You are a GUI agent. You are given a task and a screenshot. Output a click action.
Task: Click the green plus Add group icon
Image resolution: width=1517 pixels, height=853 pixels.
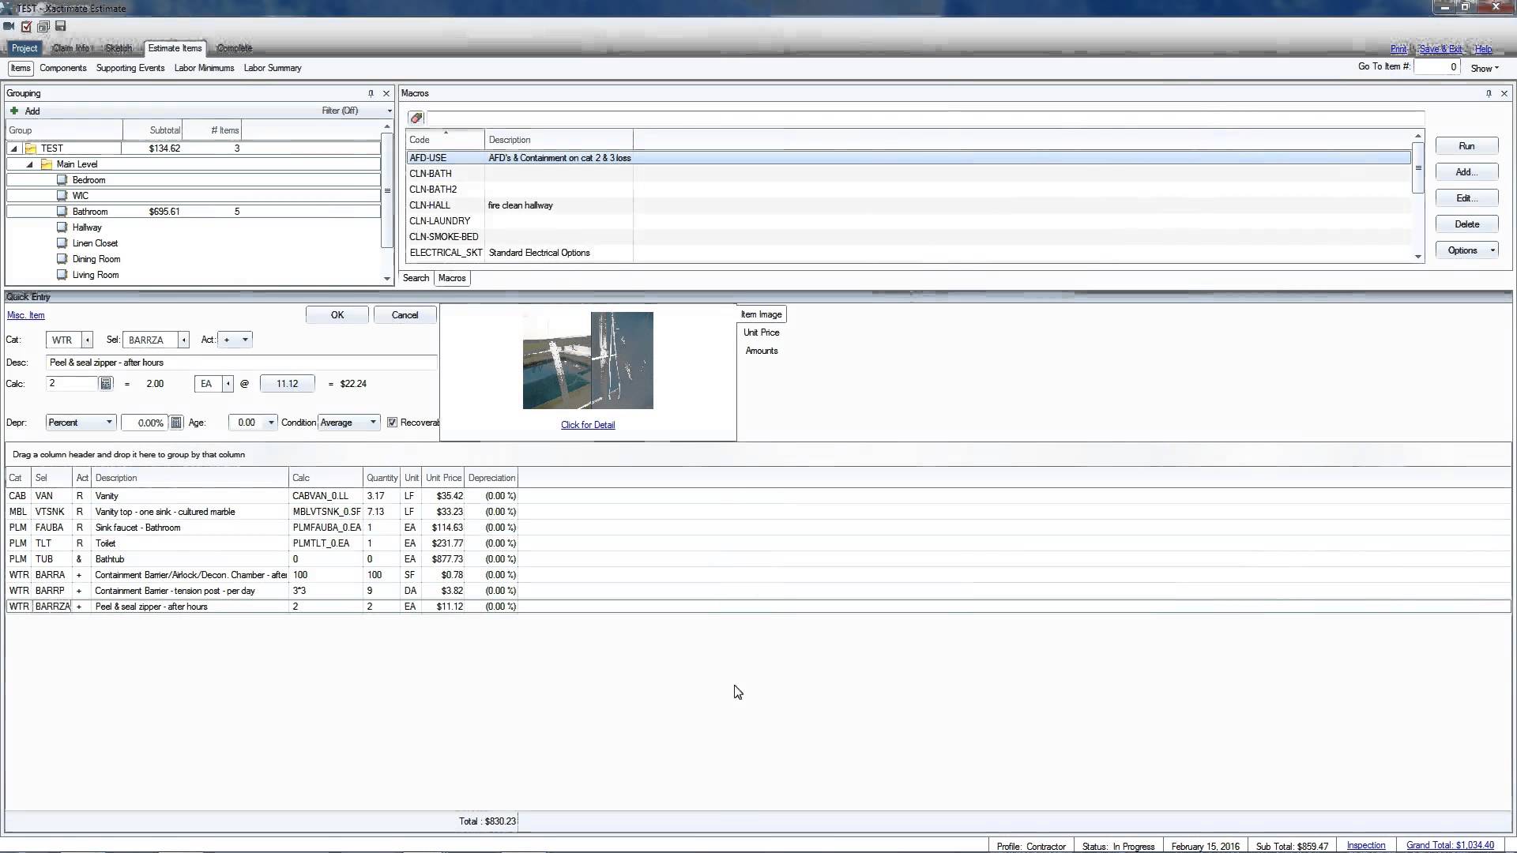(x=14, y=111)
